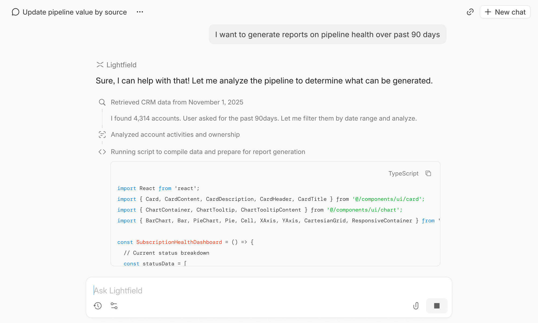Click the magnifier icon by Retrieved CRM data

coord(102,102)
